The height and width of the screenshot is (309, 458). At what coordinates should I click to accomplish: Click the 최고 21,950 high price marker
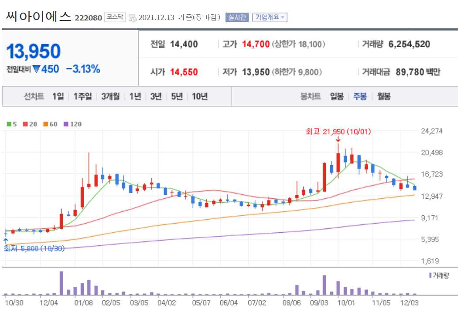pyautogui.click(x=338, y=132)
